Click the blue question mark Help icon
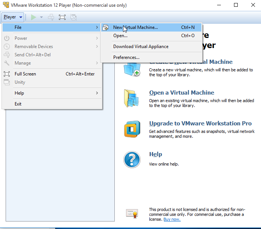Viewport: 261px width, 229px height. [132, 160]
